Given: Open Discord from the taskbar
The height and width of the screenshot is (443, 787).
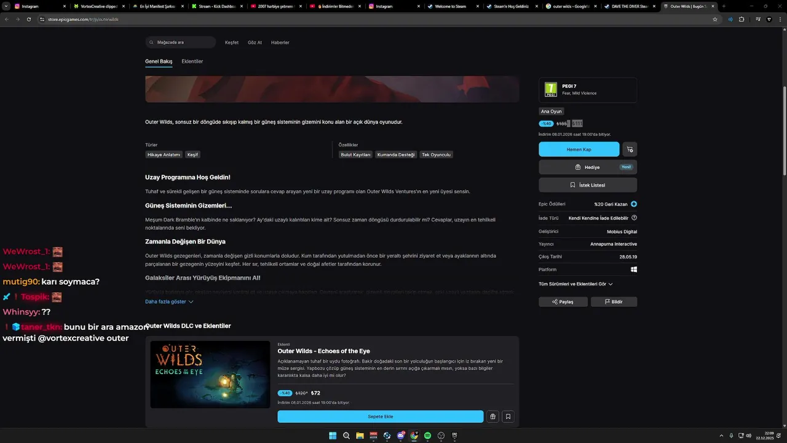Looking at the screenshot, I should click(x=400, y=436).
